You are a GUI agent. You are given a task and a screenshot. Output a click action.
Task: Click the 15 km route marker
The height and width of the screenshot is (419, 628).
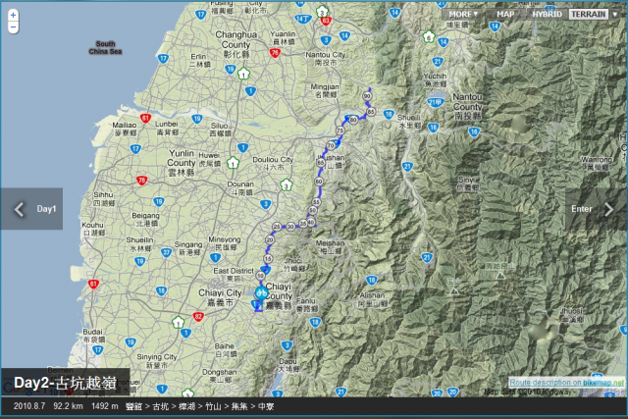268,259
